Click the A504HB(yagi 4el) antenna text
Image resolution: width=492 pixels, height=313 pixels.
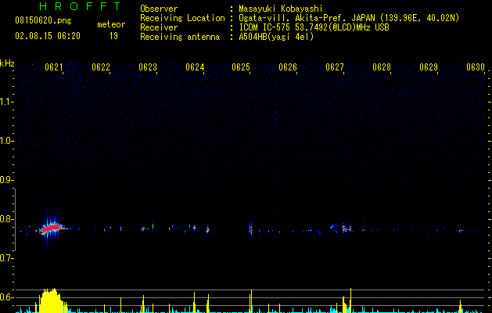(276, 37)
